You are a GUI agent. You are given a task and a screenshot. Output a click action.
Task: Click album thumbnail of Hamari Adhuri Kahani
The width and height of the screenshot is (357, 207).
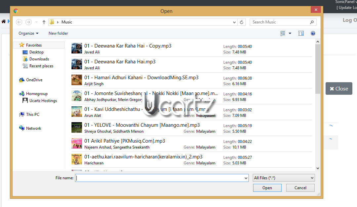(x=77, y=80)
